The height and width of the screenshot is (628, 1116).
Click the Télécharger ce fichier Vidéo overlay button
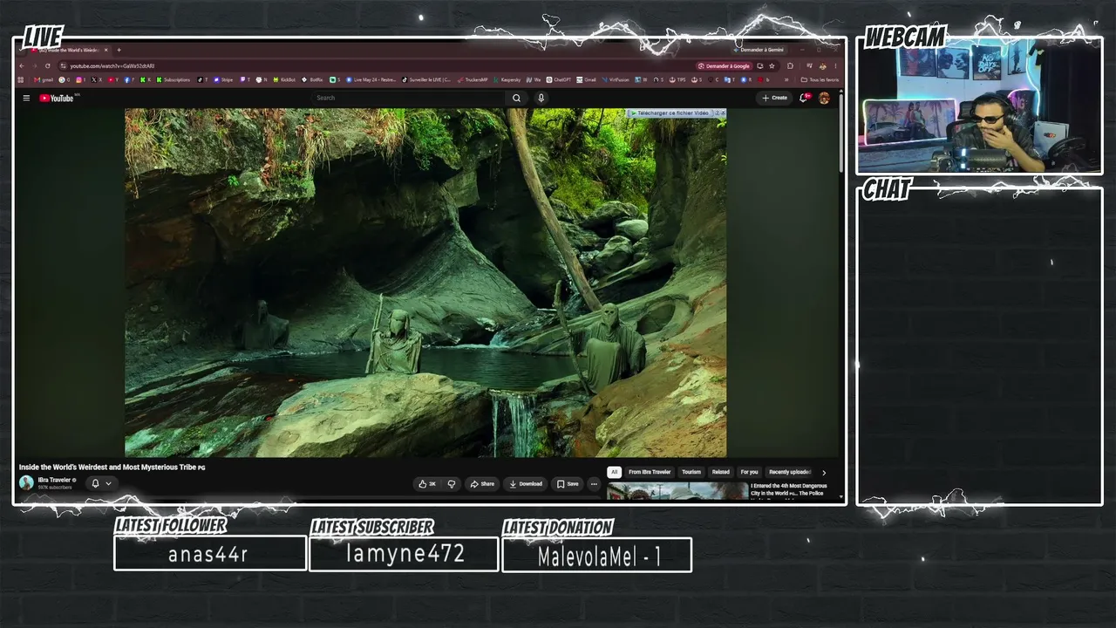pyautogui.click(x=670, y=113)
